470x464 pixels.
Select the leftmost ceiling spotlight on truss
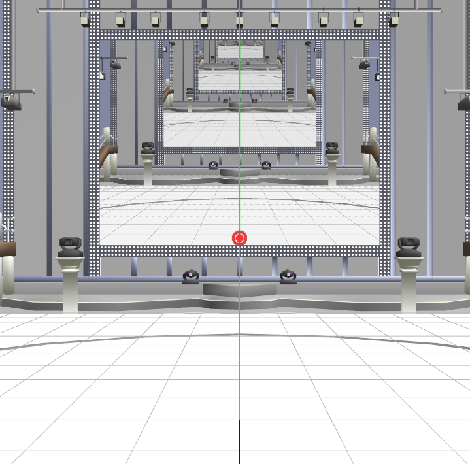(x=85, y=20)
